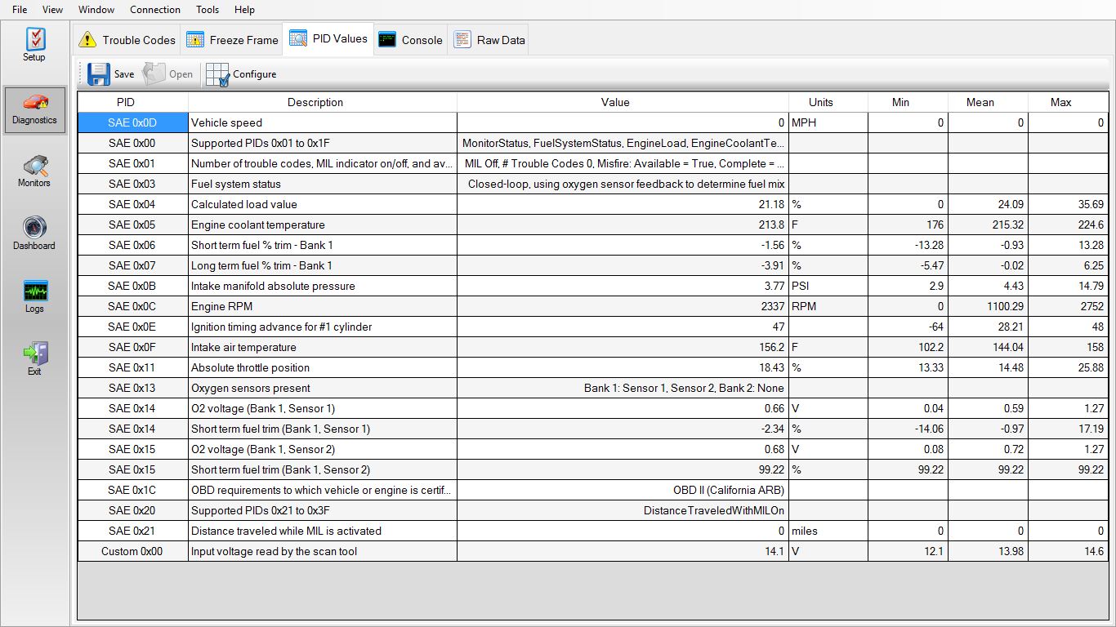
Task: Click the Save floppy disk icon
Action: tap(99, 74)
